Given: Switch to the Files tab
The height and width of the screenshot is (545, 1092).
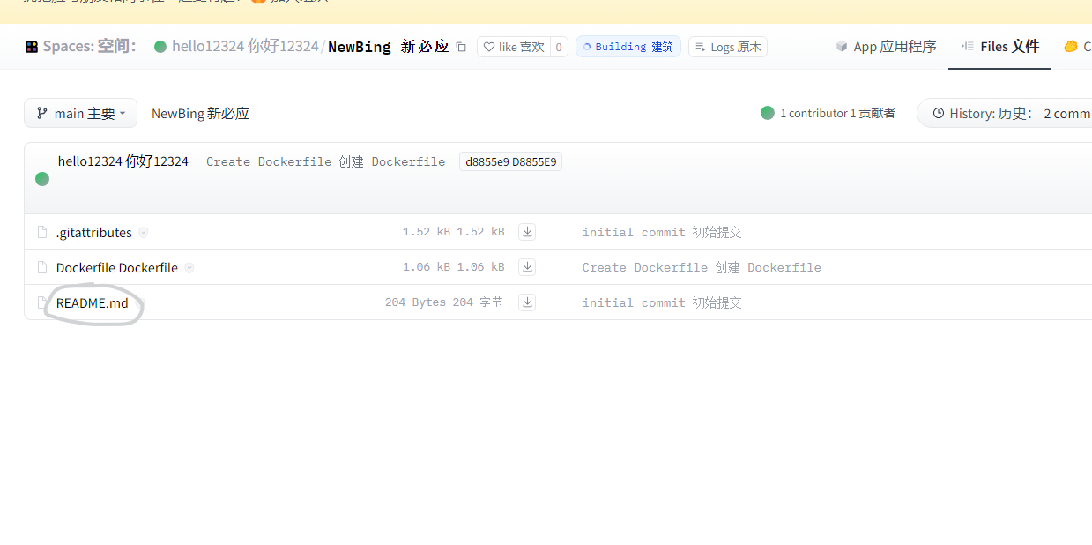Looking at the screenshot, I should point(1000,47).
